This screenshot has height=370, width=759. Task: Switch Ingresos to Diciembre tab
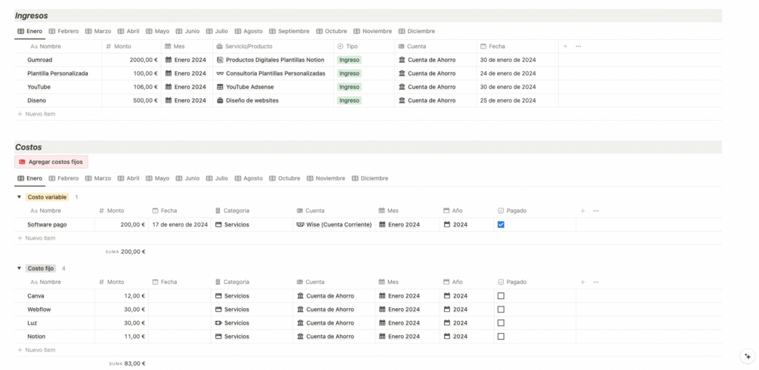[417, 31]
